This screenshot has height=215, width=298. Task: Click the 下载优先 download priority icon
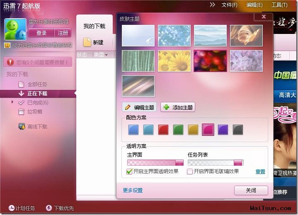pyautogui.click(x=49, y=208)
